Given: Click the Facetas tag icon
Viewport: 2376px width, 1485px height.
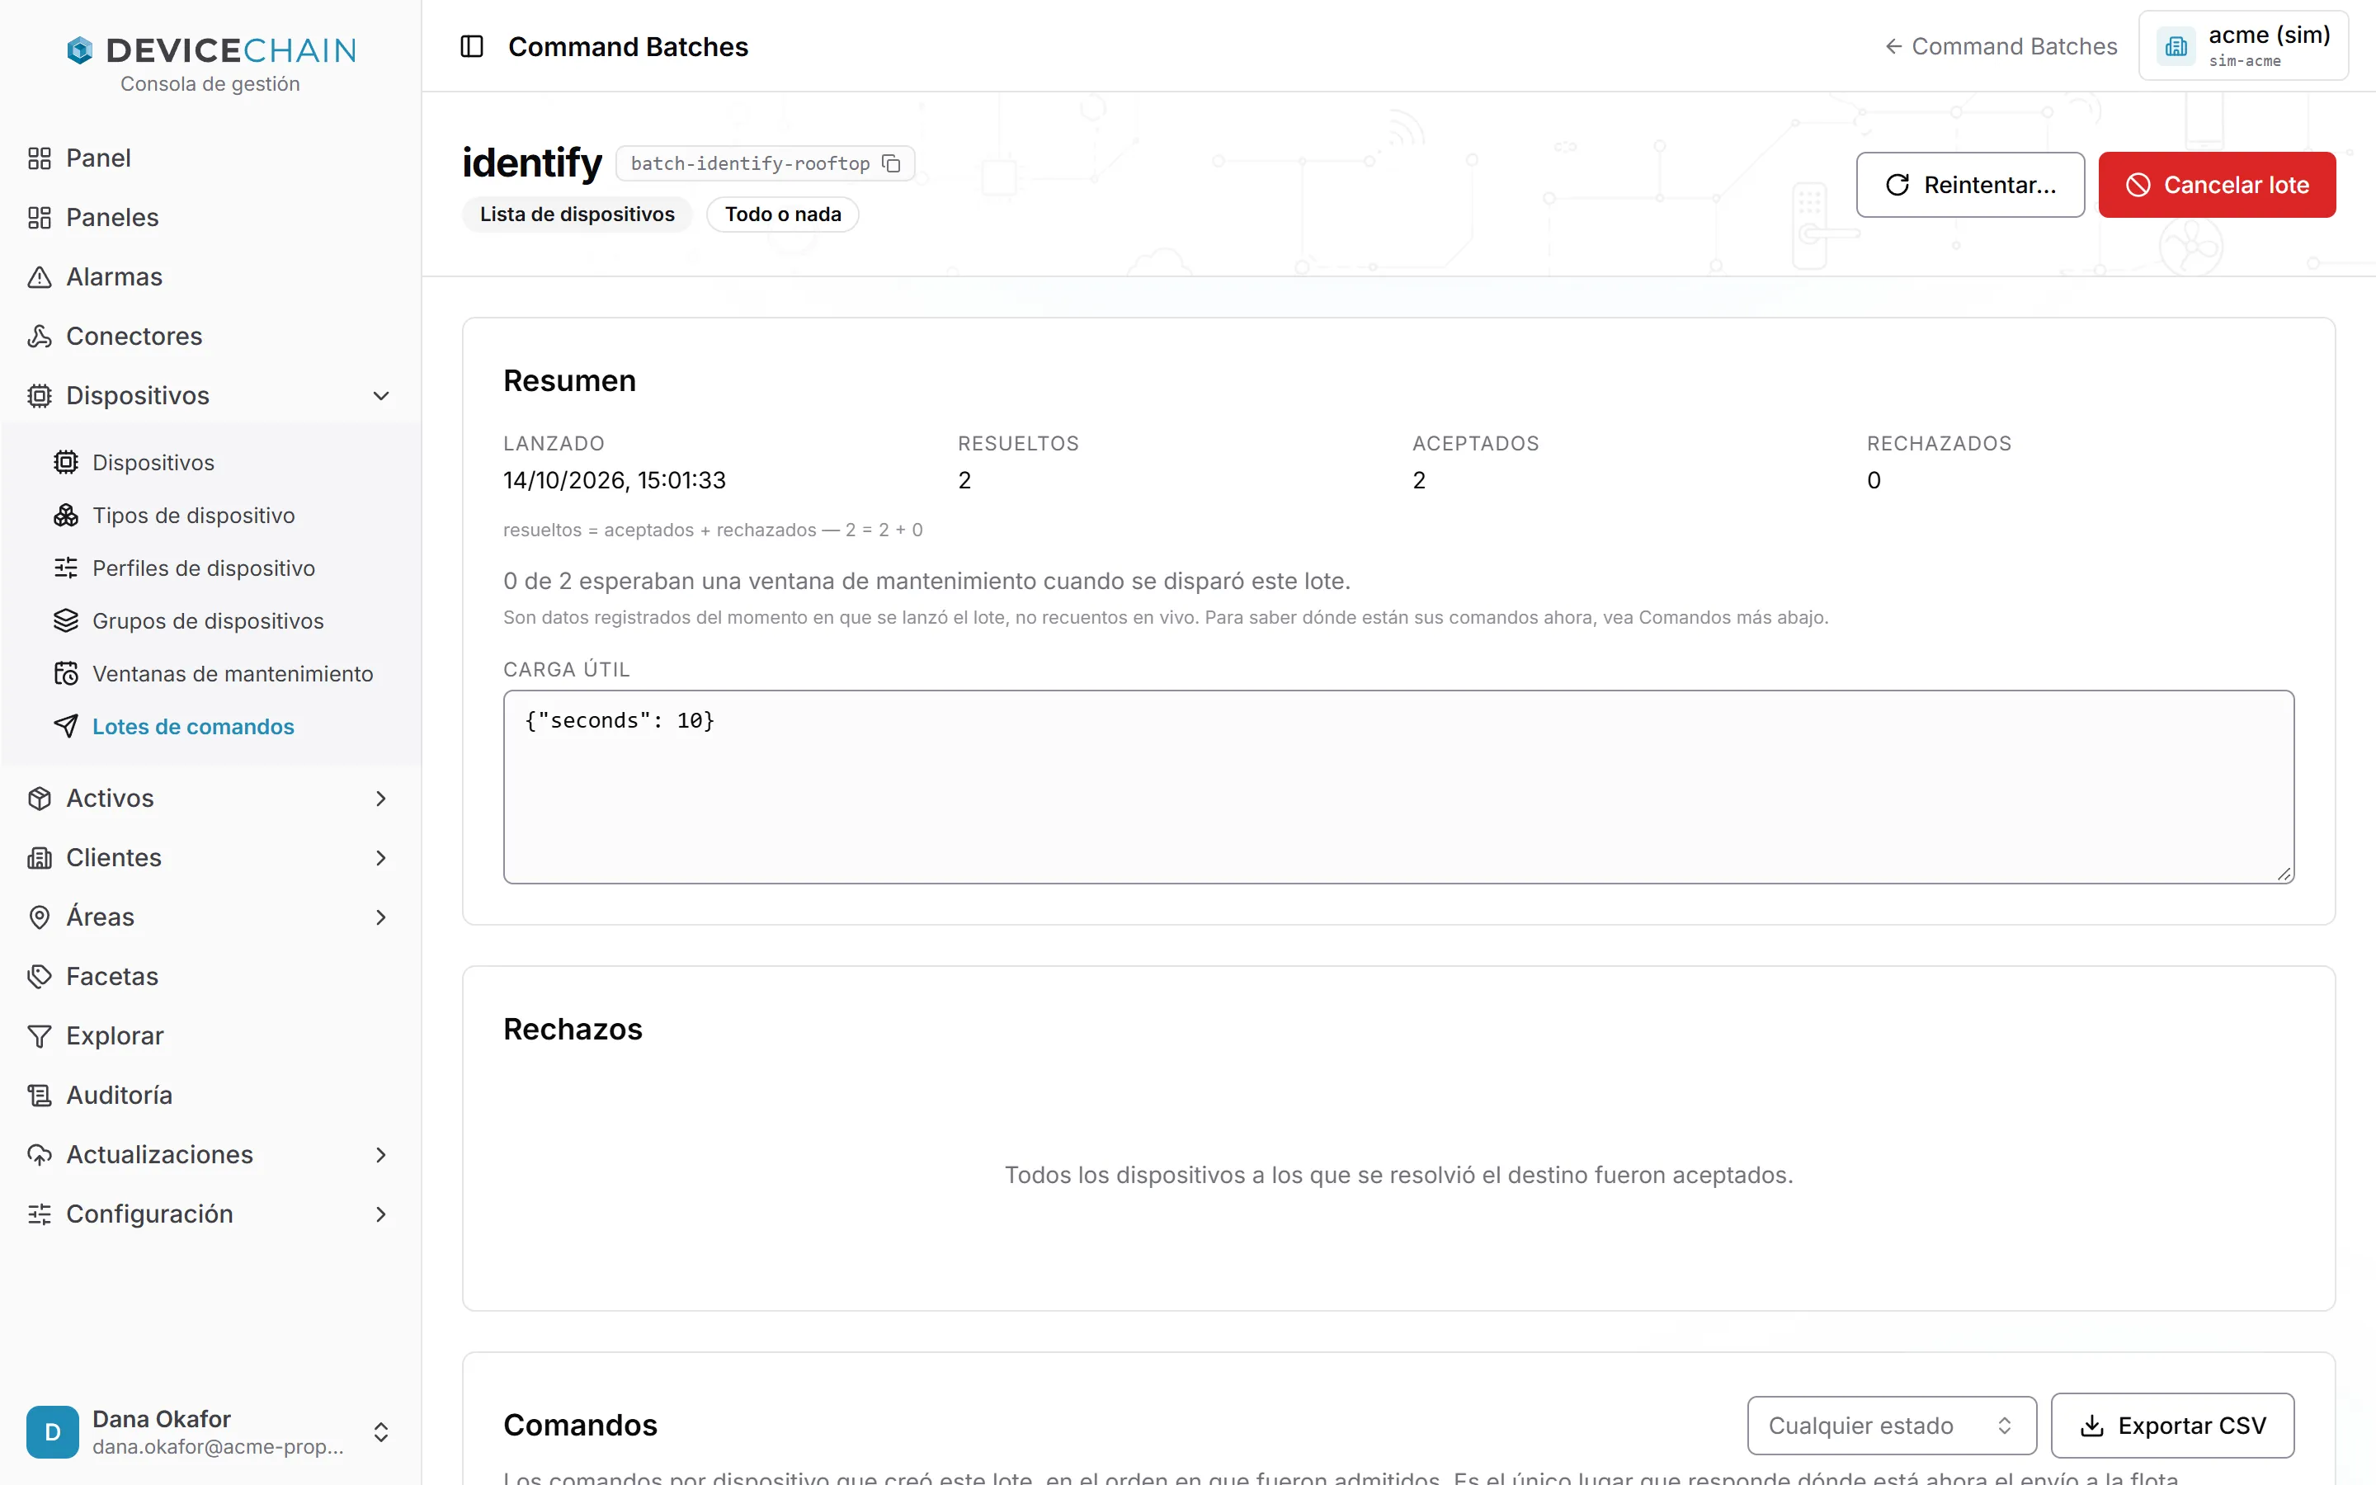Looking at the screenshot, I should [40, 976].
